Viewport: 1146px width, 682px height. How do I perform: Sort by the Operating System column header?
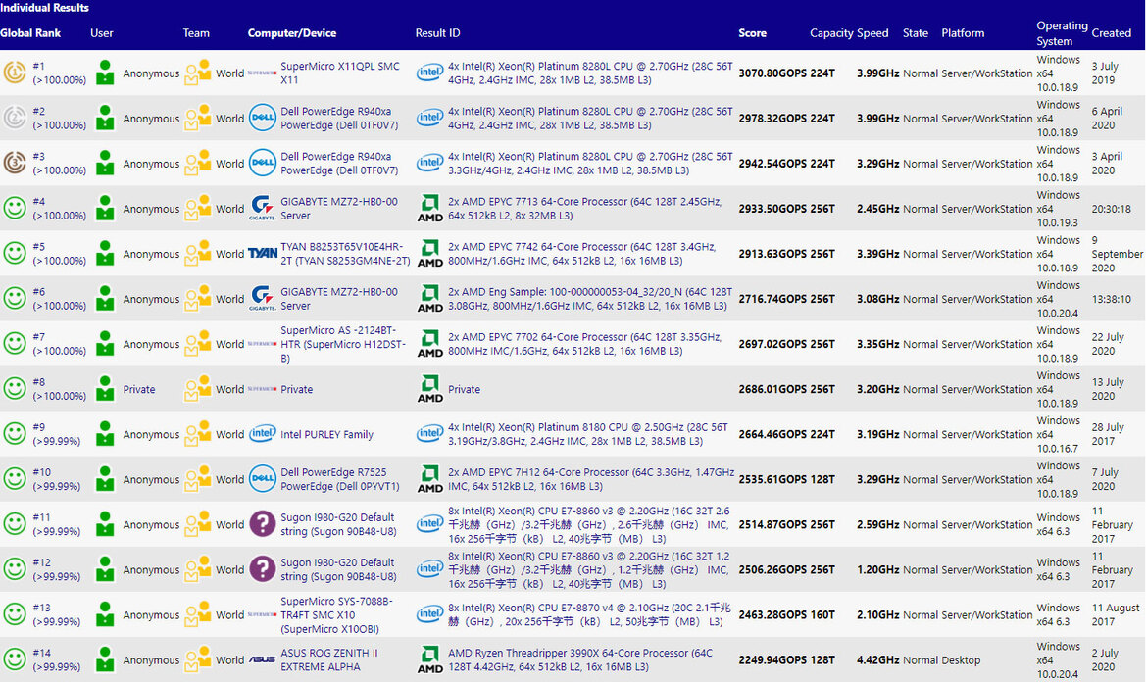[x=1062, y=33]
